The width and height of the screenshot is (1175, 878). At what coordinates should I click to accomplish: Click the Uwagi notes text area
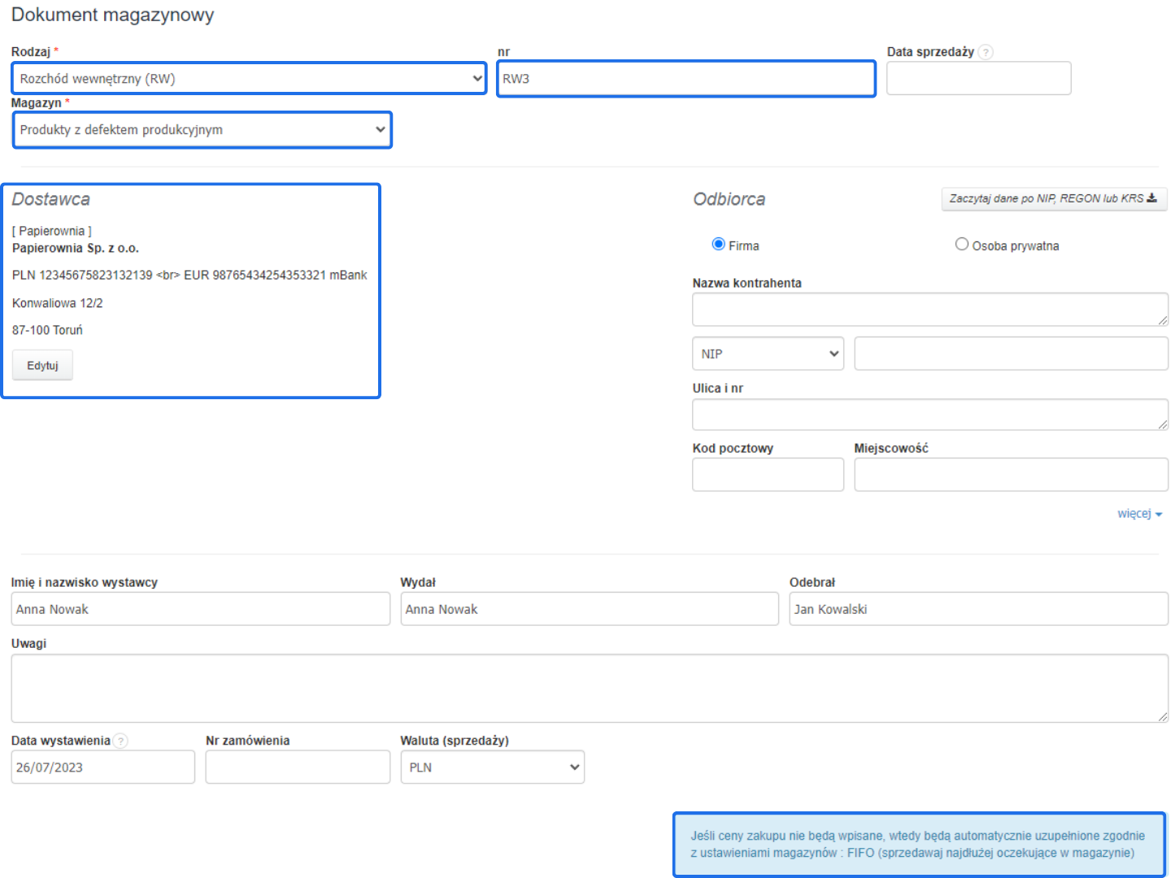(589, 689)
